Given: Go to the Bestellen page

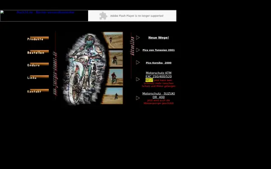Looking at the screenshot, I should 38,52.
